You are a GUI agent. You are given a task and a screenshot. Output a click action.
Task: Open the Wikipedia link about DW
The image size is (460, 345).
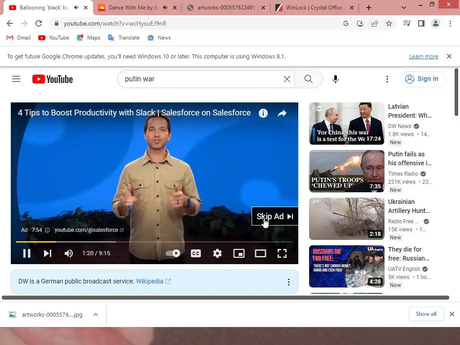pos(153,281)
